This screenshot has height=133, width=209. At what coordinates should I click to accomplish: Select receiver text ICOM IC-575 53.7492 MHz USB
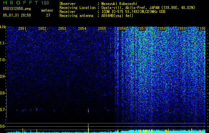point(133,12)
